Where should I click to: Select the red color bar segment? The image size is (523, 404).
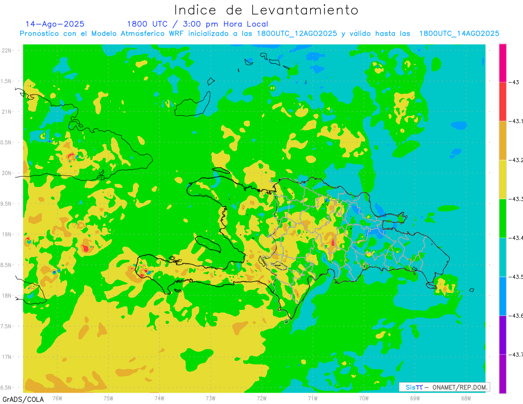(503, 102)
